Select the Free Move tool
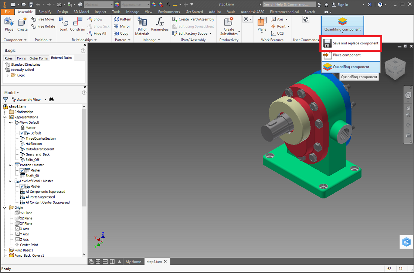Image resolution: width=414 pixels, height=273 pixels. 43,19
